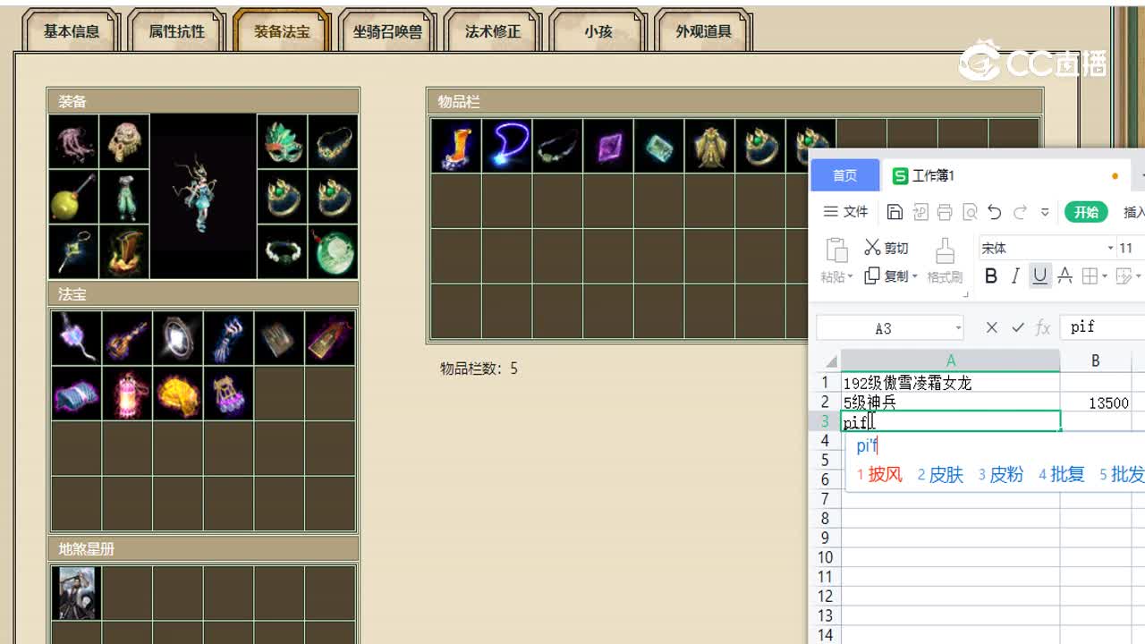1145x644 pixels.
Task: Select the yellow gourd weapon in 装备
Action: [74, 195]
